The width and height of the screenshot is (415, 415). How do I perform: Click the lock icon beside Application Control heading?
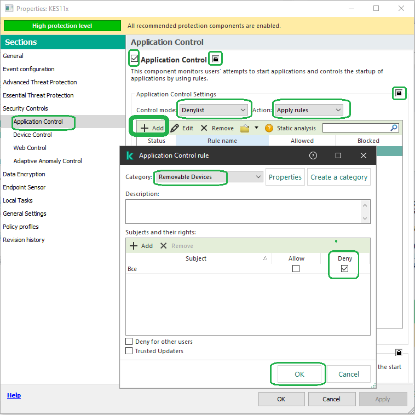[x=216, y=59]
